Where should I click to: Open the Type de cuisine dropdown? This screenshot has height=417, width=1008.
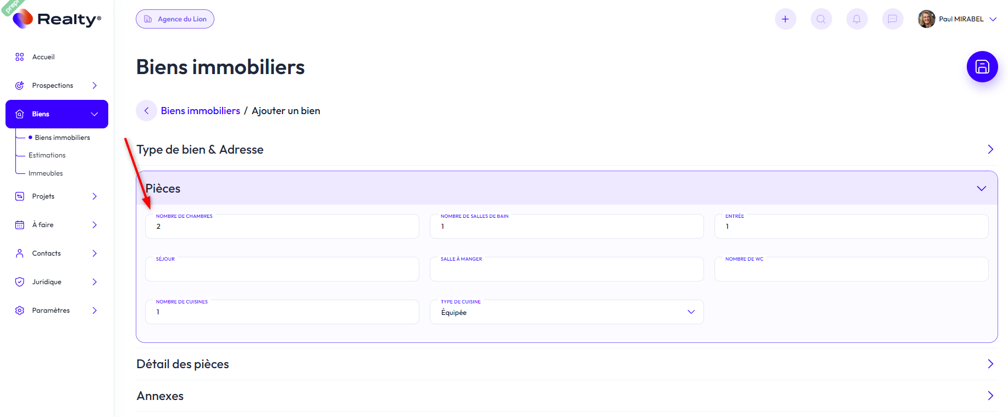point(566,312)
